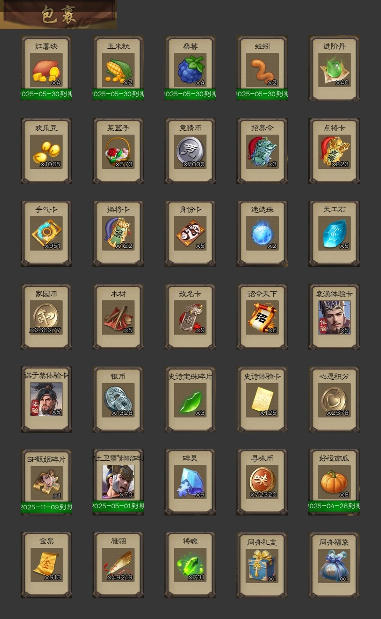This screenshot has width=381, height=619.
Task: Open the 好运南瓜 pumpkin item
Action: (334, 482)
